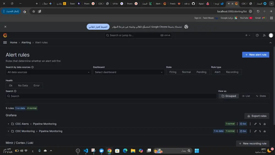Bookmark this page with the star icon
Screen dimensions: 275x155
(x=34, y=11)
